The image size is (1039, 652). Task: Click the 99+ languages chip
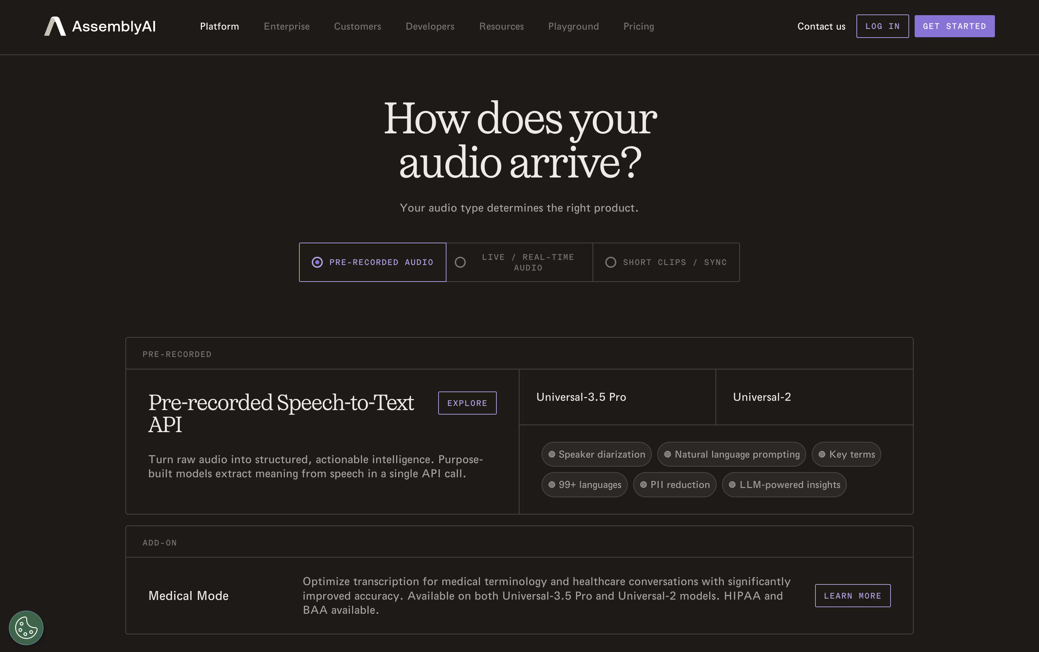pos(584,485)
